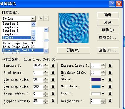Toggle lock for Northern light
The height and width of the screenshot is (109, 125).
pos(110,73)
